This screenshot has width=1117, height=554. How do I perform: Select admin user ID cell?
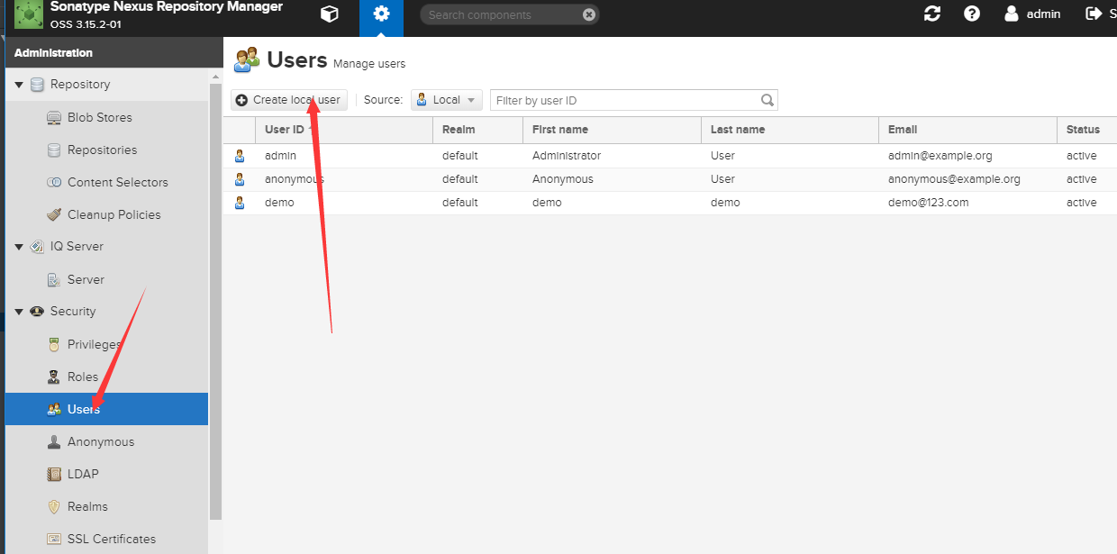344,156
